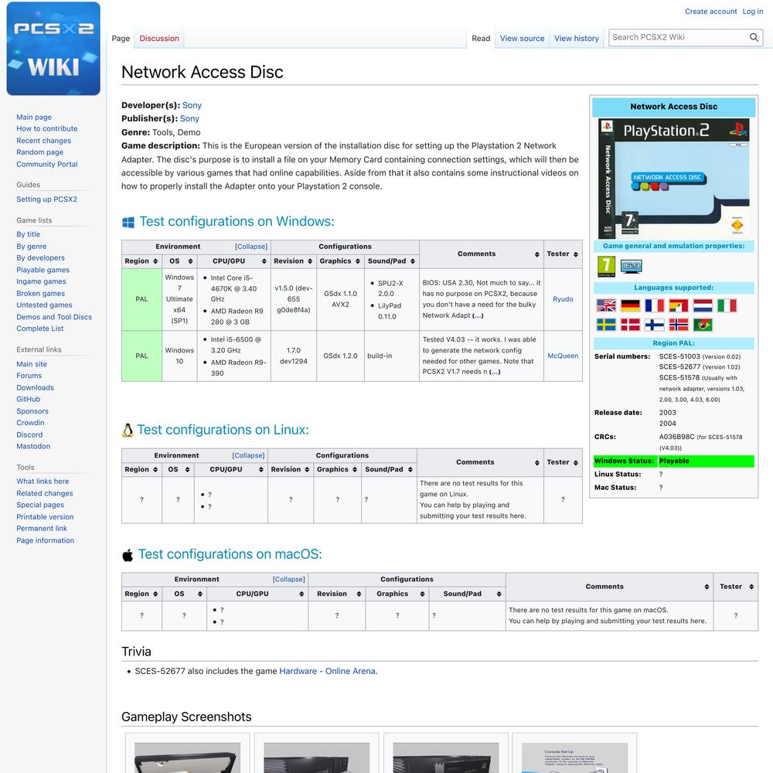Click the Create account link

[x=710, y=12]
